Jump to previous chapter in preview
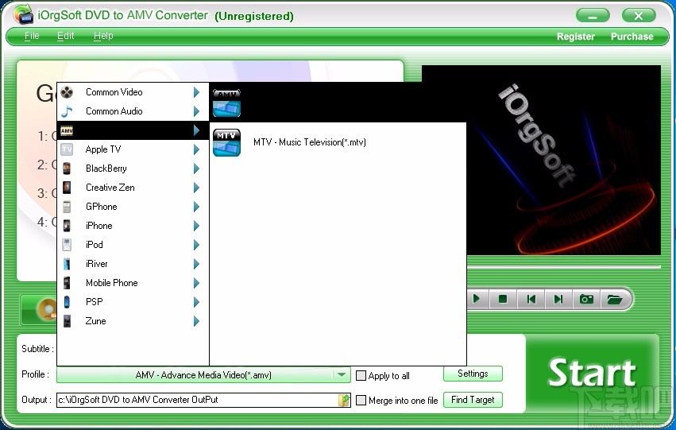The width and height of the screenshot is (676, 430). click(531, 299)
